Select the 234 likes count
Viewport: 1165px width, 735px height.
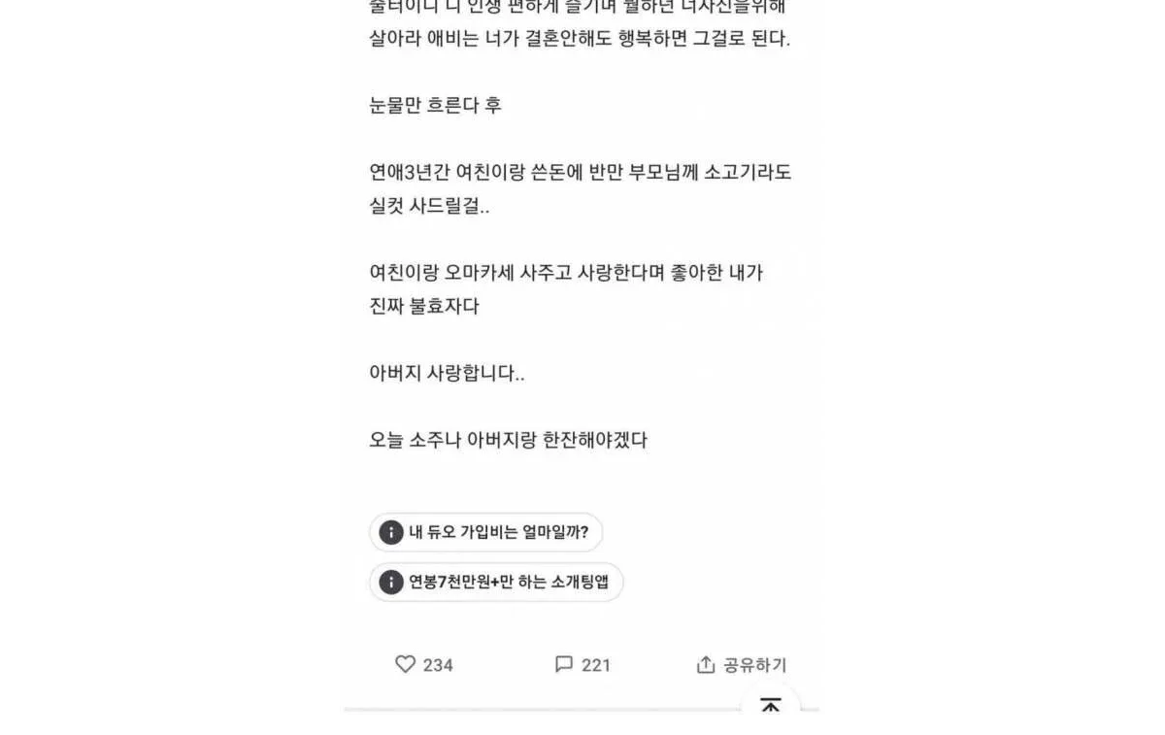(438, 665)
